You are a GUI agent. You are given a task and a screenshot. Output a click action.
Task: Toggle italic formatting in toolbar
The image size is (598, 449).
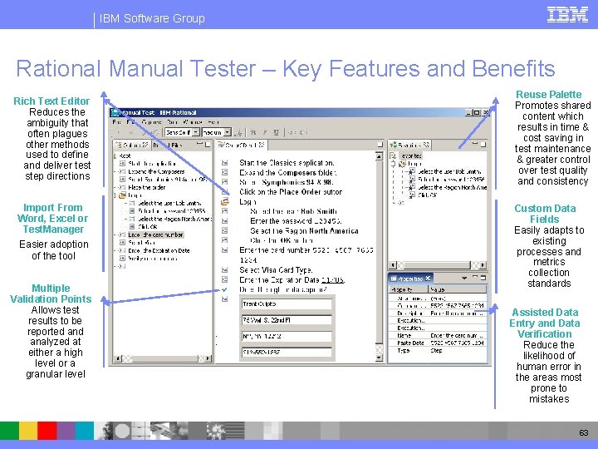(x=265, y=132)
